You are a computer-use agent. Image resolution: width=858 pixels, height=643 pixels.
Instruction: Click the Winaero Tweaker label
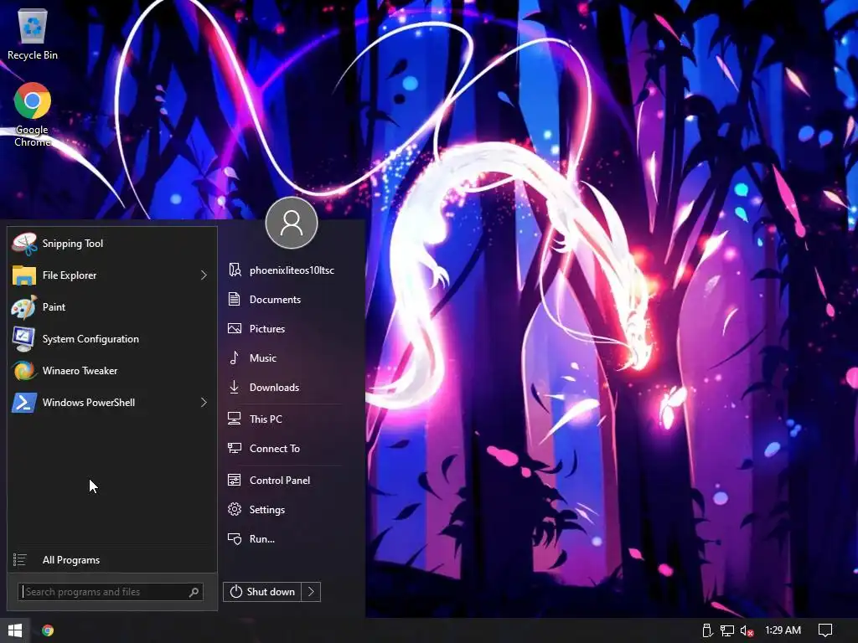(x=80, y=371)
